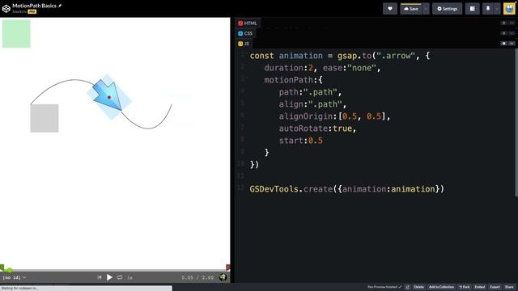Click Delete in footer
The width and height of the screenshot is (518, 291).
point(419,287)
